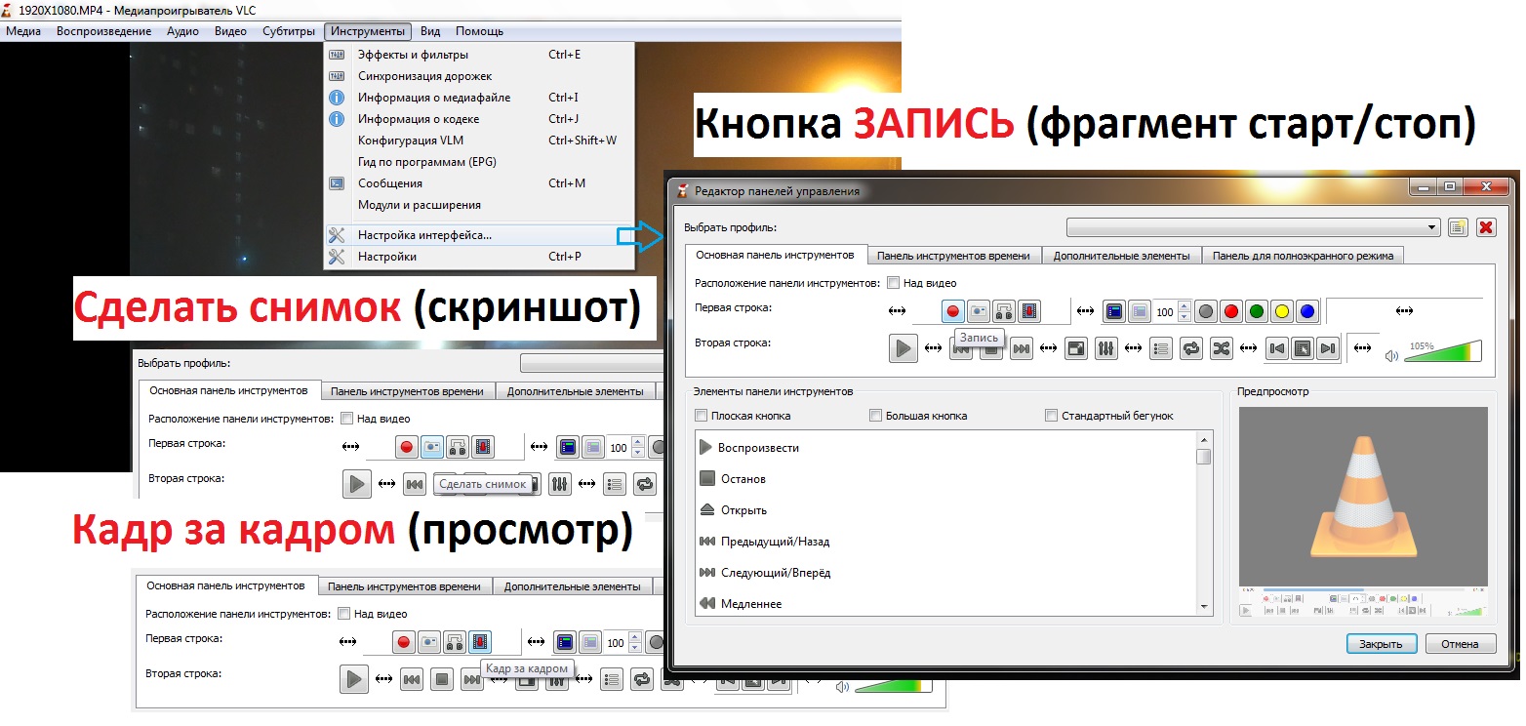Click the frame button above the Кадр за кадром tooltip
Image resolution: width=1526 pixels, height=726 pixels.
[x=480, y=642]
